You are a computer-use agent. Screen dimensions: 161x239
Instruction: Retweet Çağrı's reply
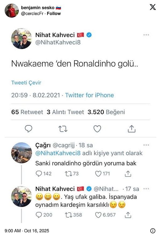click(68, 174)
